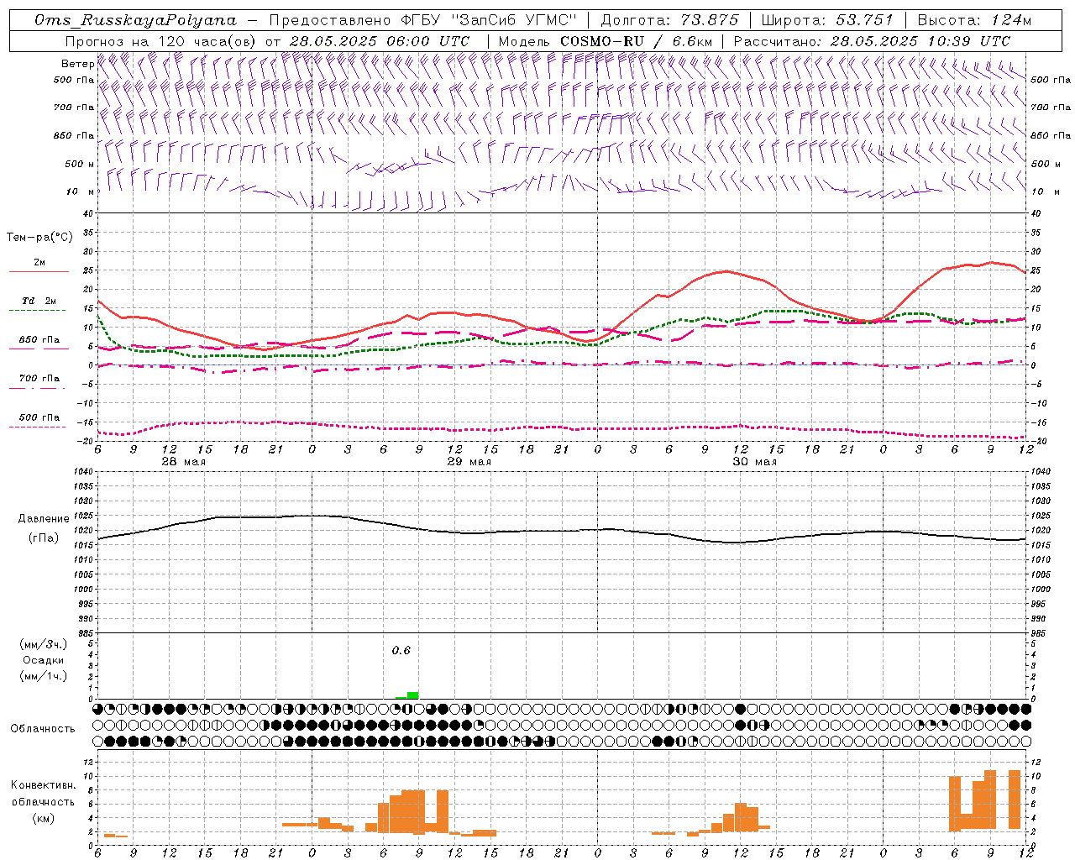Click the '29 мая' date label
The height and width of the screenshot is (860, 1075).
tap(469, 462)
